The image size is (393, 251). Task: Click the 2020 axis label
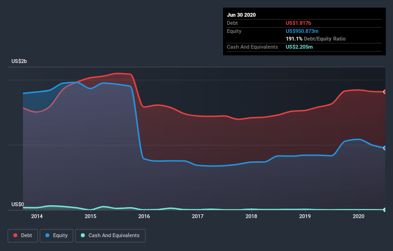coord(359,216)
